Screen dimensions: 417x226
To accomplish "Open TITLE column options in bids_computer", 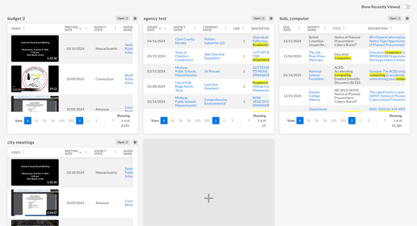I will pos(344,28).
